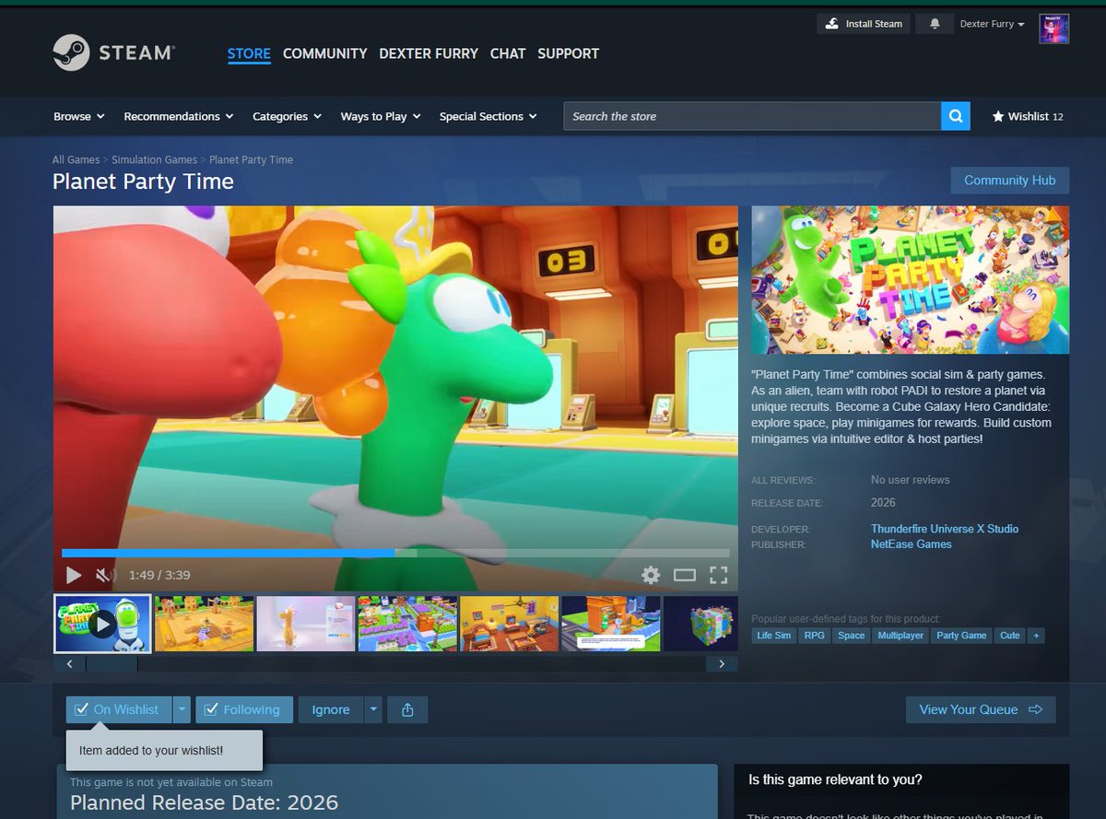Screen dimensions: 1106x819
Task: Select the giraffe character screenshot thumbnail
Action: [x=305, y=624]
